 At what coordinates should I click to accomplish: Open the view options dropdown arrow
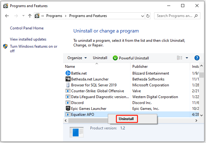[187, 58]
